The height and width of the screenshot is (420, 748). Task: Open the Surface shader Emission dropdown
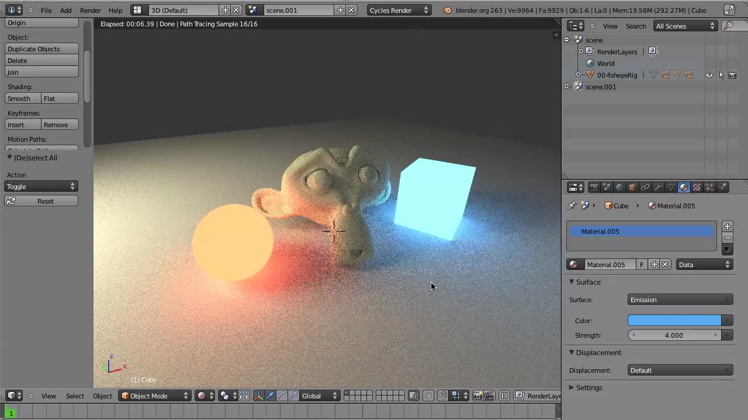(680, 300)
